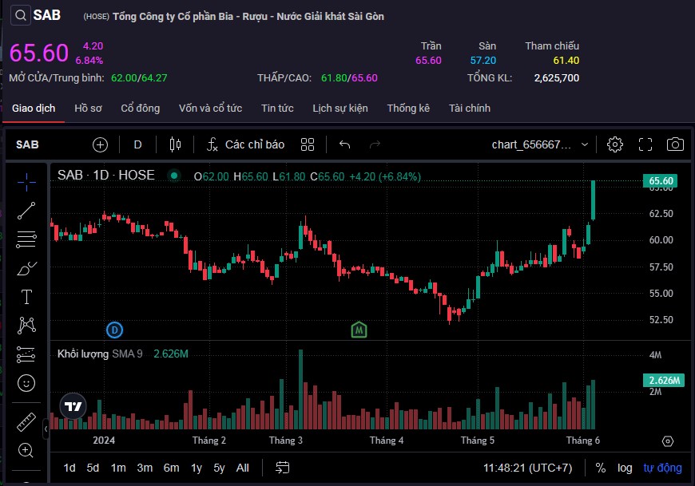Image resolution: width=695 pixels, height=486 pixels.
Task: Select the trend line drawing tool
Action: [26, 211]
